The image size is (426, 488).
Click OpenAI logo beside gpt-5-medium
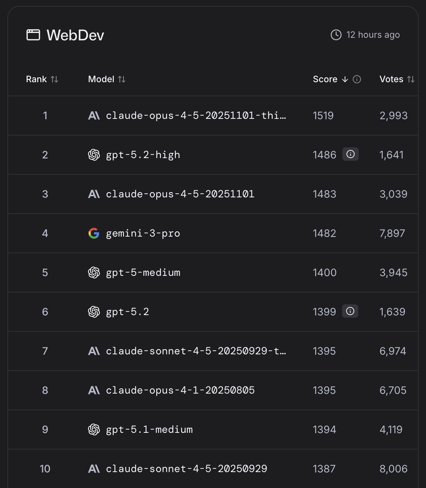(x=94, y=273)
